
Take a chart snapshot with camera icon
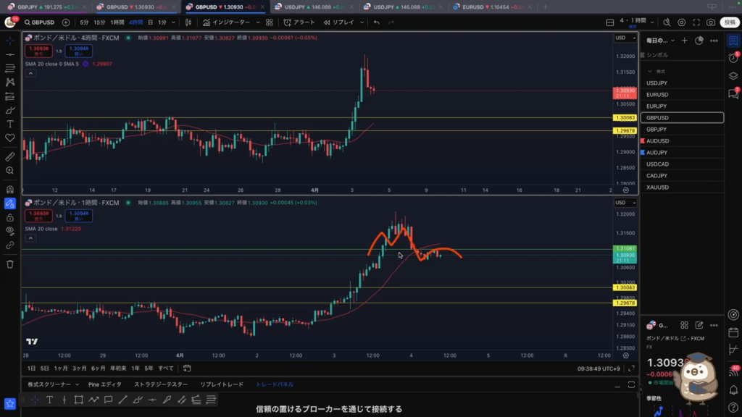pos(711,22)
